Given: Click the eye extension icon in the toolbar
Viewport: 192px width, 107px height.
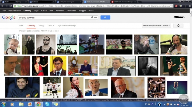Looking at the screenshot, I should pos(181,6).
